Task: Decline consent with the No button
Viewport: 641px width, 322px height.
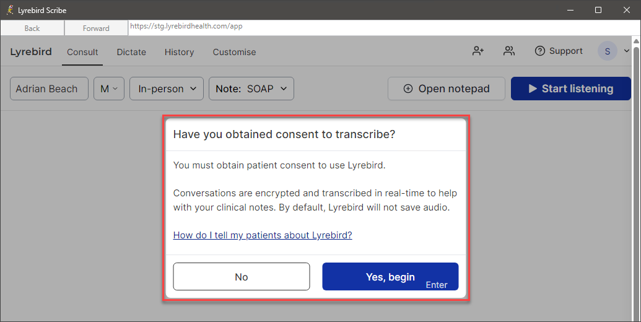Action: point(241,277)
